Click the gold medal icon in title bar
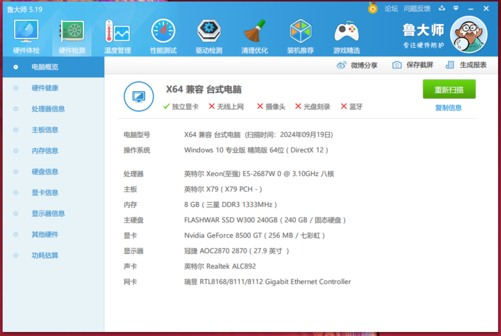 [373, 8]
